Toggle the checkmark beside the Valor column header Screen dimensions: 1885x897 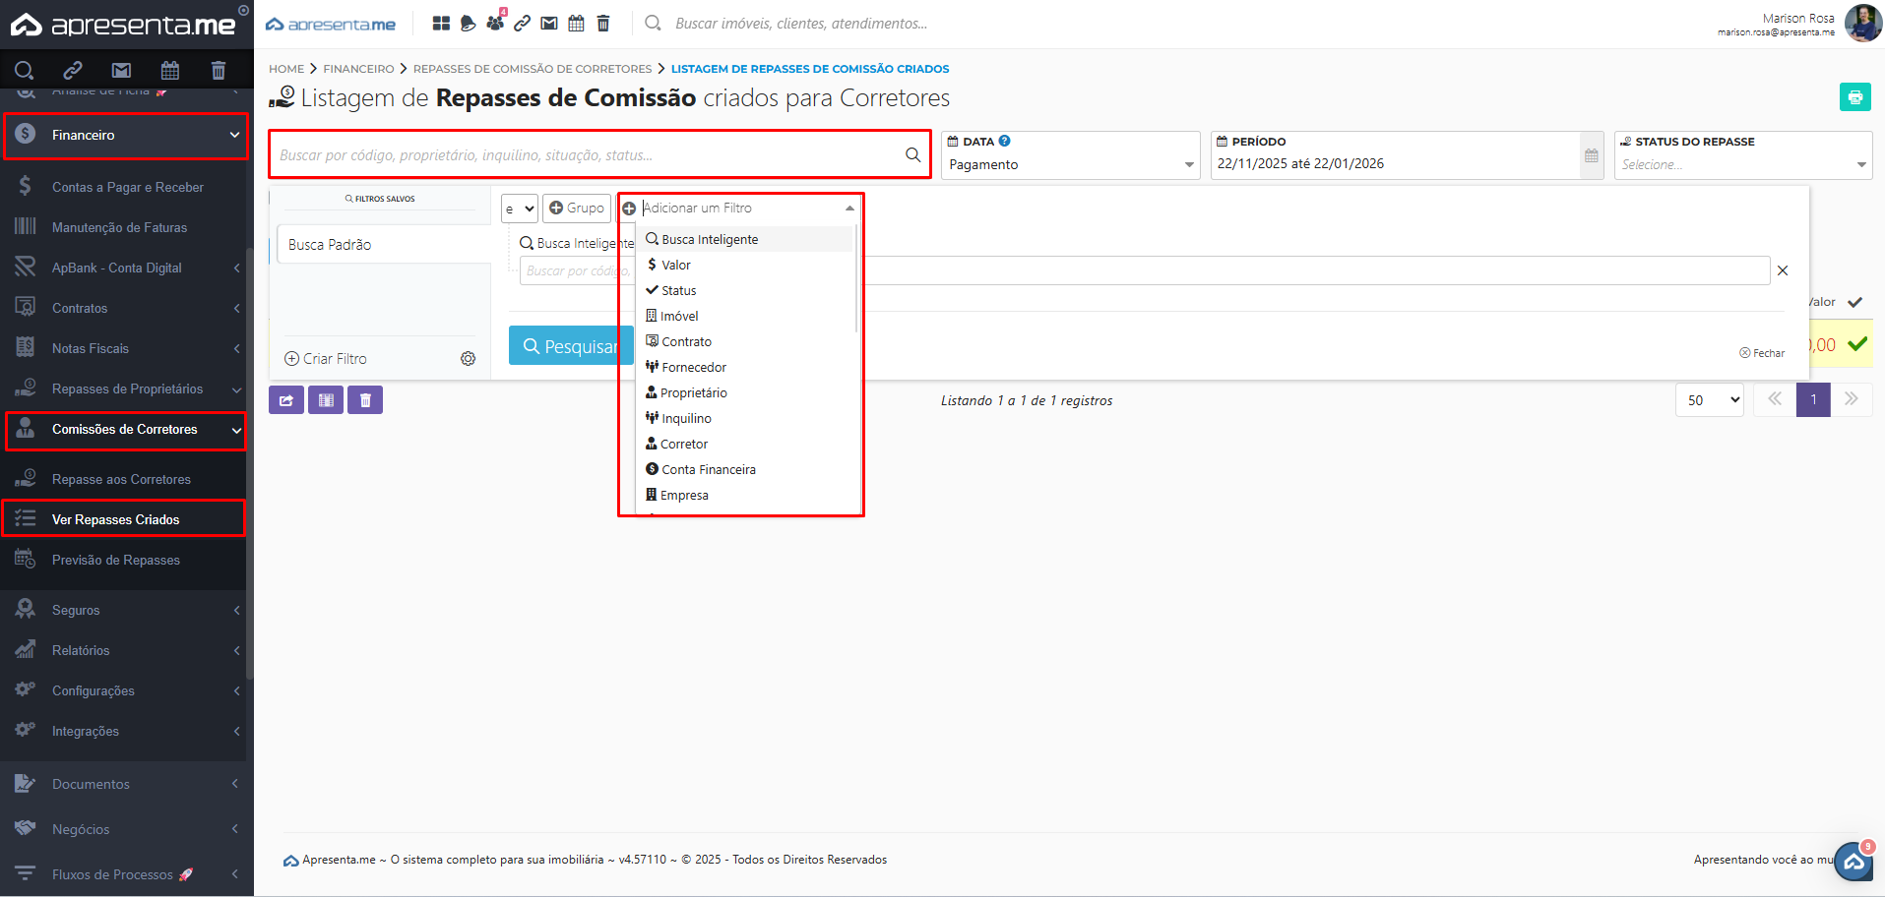click(1854, 303)
